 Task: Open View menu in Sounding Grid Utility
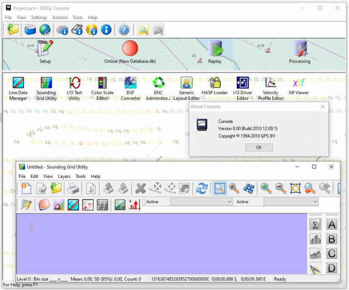click(x=48, y=176)
